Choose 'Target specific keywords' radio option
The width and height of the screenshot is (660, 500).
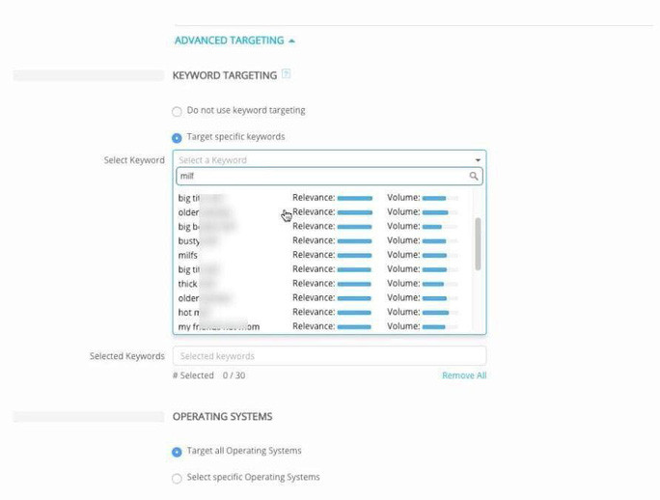(x=177, y=138)
